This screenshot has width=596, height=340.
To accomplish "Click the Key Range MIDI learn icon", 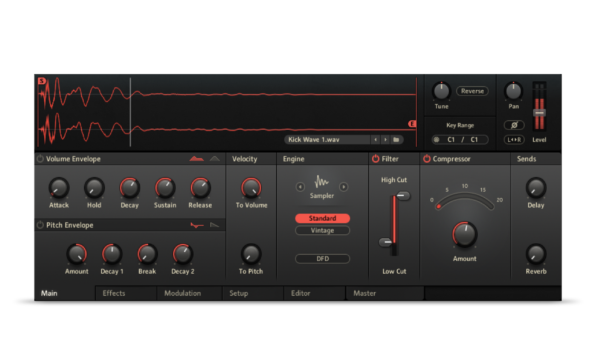I will [x=436, y=140].
